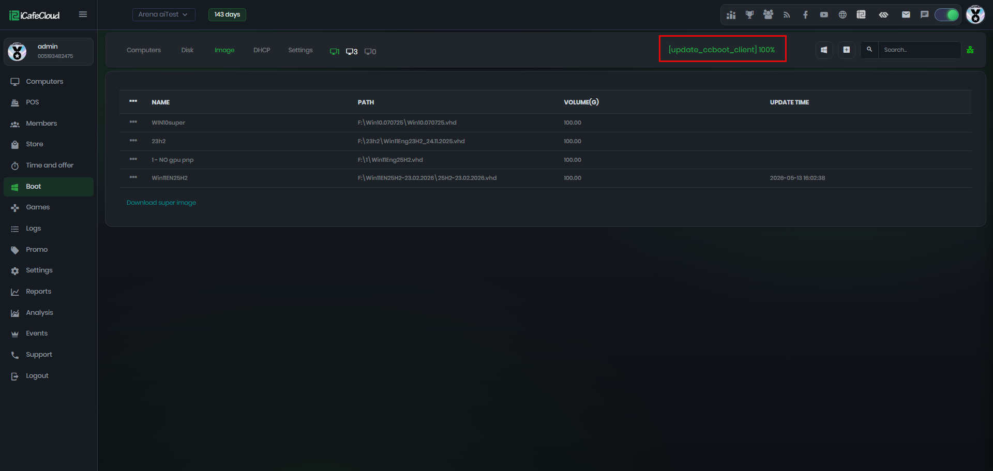Open the options menu for WIN10super row

pos(133,122)
